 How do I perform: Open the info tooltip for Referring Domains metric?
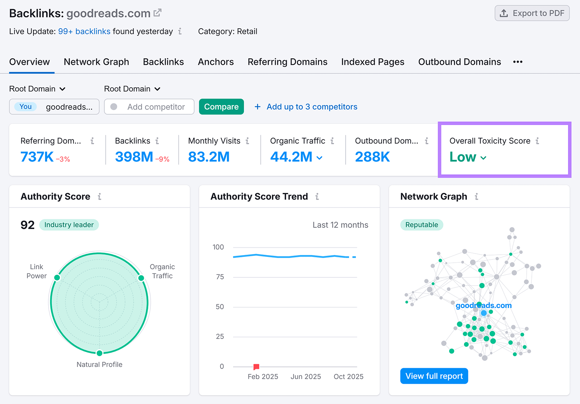click(93, 141)
